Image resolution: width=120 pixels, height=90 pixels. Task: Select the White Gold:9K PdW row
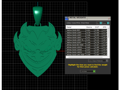click(86, 45)
